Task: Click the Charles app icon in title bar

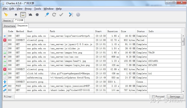Action: click(3, 3)
